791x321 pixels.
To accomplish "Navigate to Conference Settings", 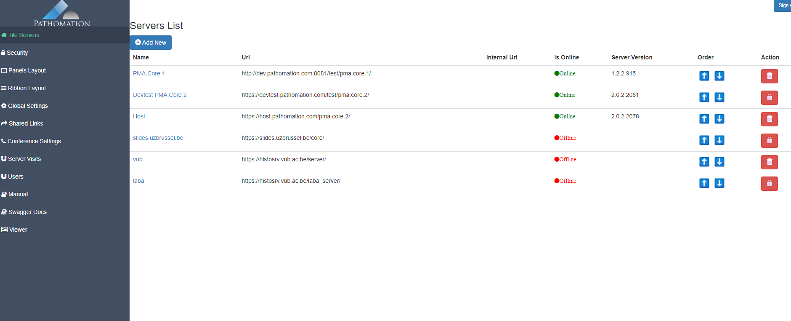I will (34, 141).
